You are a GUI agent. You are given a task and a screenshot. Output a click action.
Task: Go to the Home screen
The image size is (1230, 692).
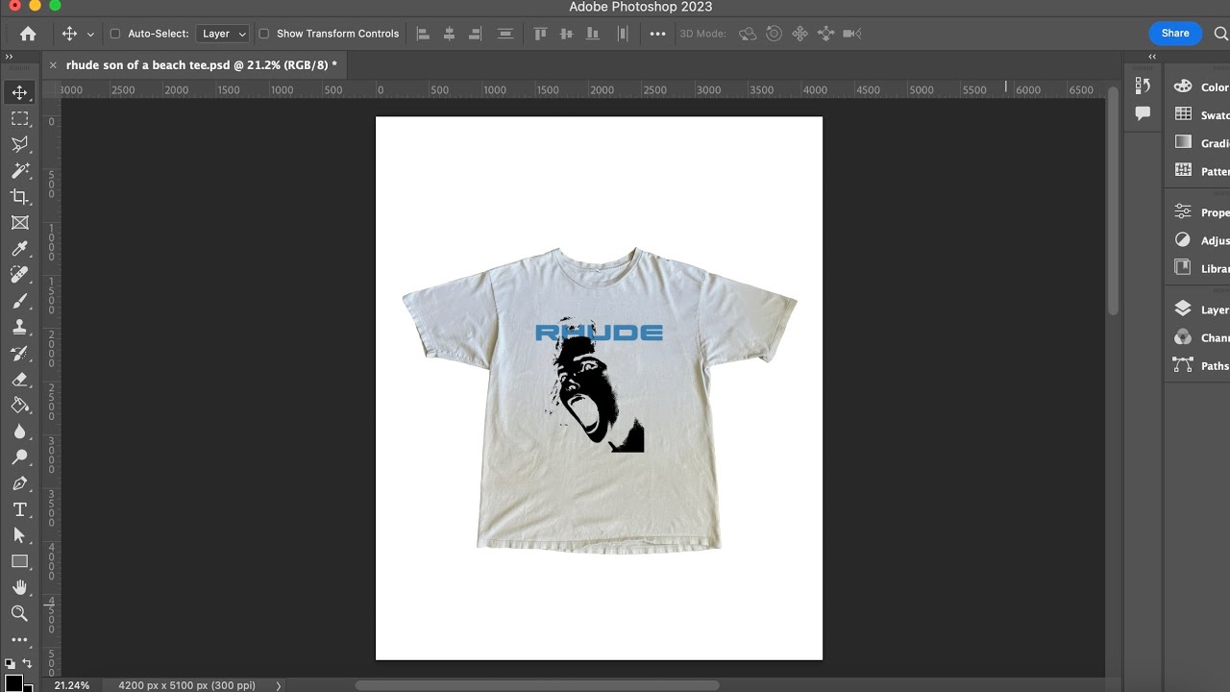pos(28,34)
